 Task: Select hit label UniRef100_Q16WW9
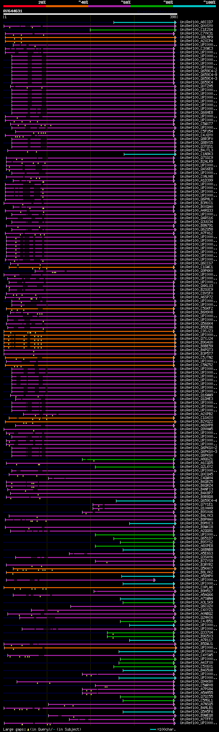click(196, 395)
